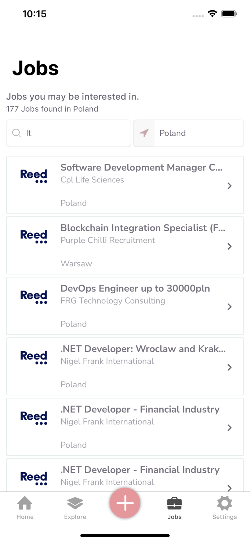Tap the Home icon in bottom navigation

[x=25, y=503]
